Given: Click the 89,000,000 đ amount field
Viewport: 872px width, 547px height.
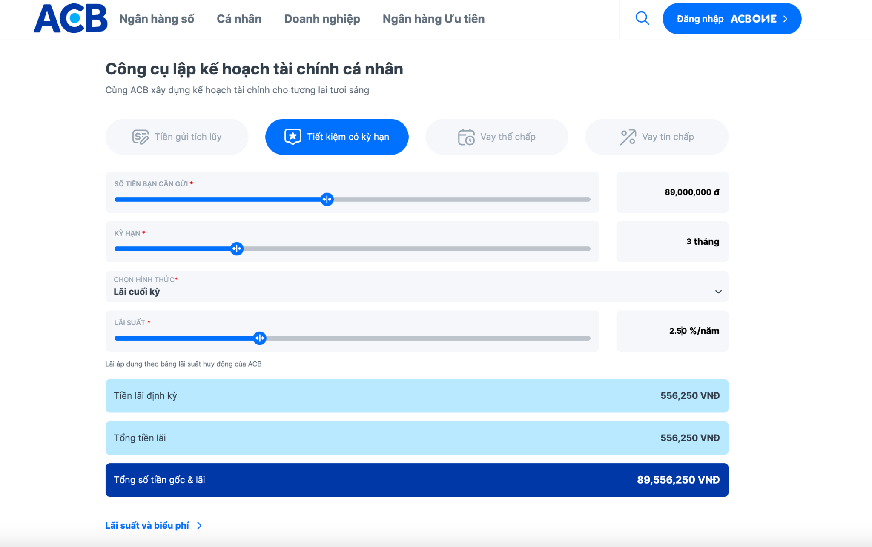Looking at the screenshot, I should 672,192.
